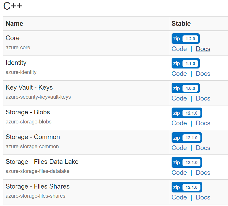The width and height of the screenshot is (228, 206).
Task: Open Docs for azure-storage-common
Action: 203,148
